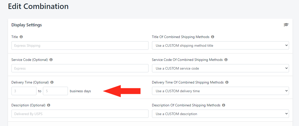The image size is (299, 126).
Task: Click info icon beside Title label
Action: click(21, 37)
